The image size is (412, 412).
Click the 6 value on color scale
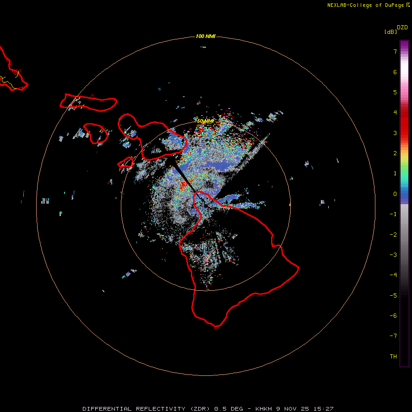[395, 72]
